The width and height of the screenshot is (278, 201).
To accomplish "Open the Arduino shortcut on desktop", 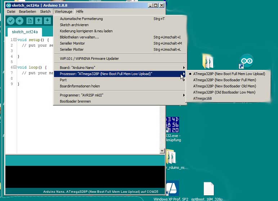I will click(x=246, y=61).
